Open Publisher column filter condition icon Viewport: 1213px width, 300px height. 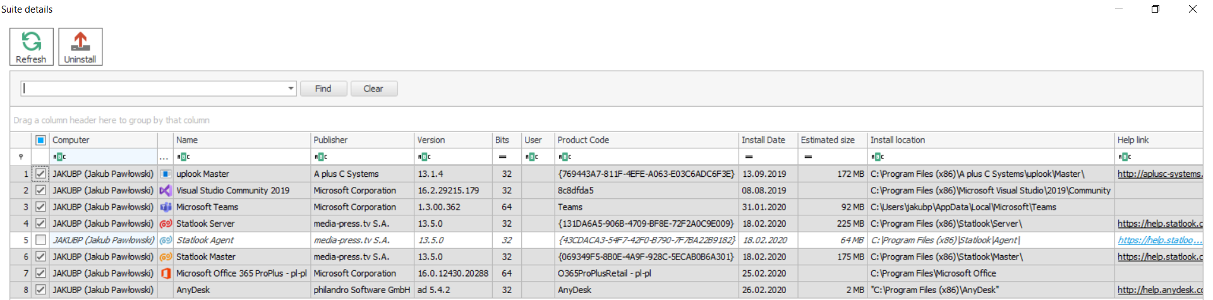point(320,157)
